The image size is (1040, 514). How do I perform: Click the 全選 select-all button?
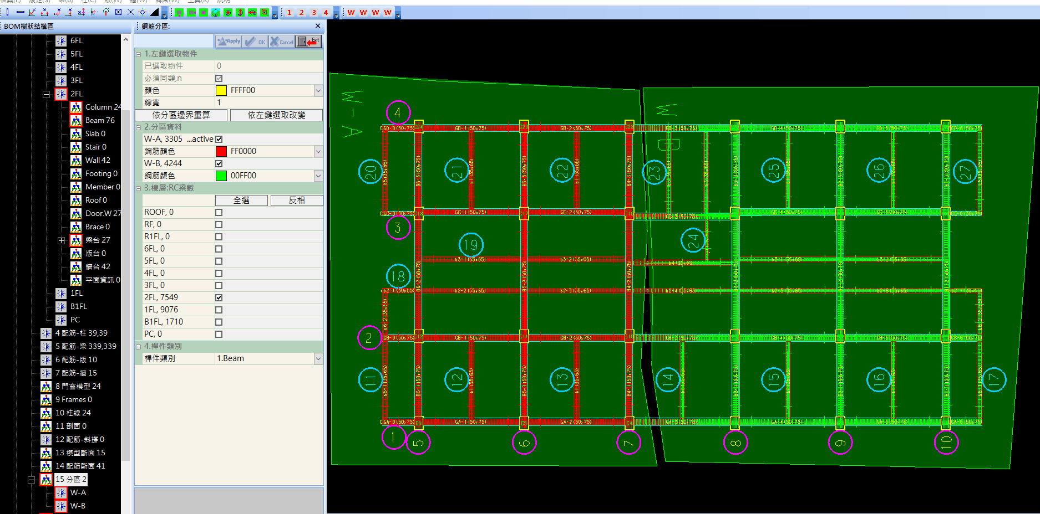[241, 200]
